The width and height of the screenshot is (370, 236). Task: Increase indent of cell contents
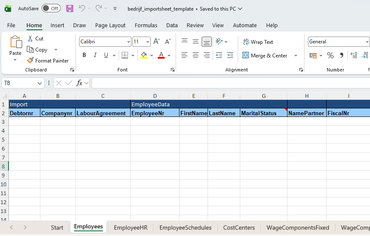(x=230, y=55)
